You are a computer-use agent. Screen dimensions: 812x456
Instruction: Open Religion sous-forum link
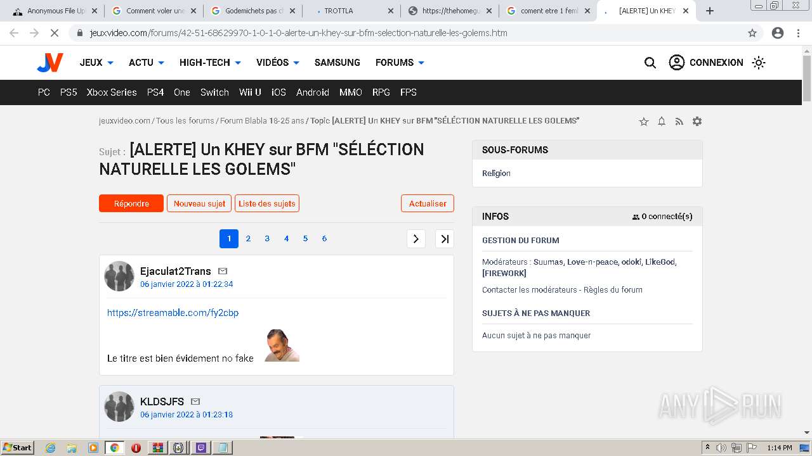(x=496, y=174)
